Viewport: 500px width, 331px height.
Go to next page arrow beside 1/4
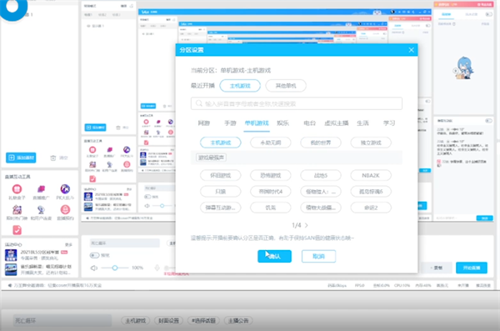[x=307, y=225]
